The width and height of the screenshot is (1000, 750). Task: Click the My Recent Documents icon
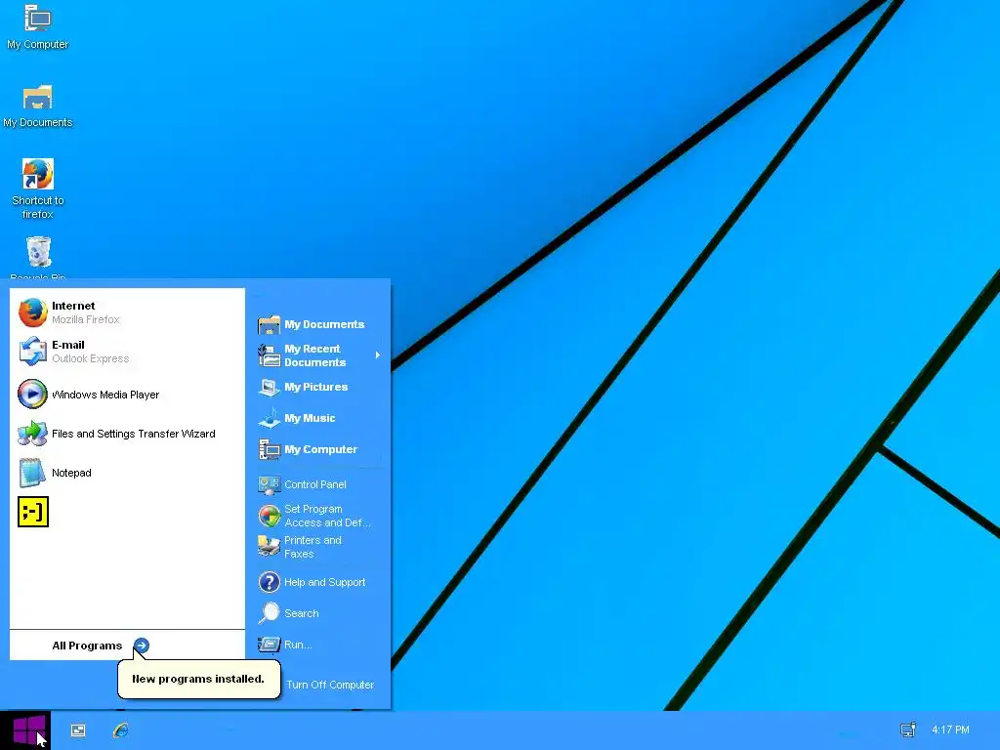point(270,355)
